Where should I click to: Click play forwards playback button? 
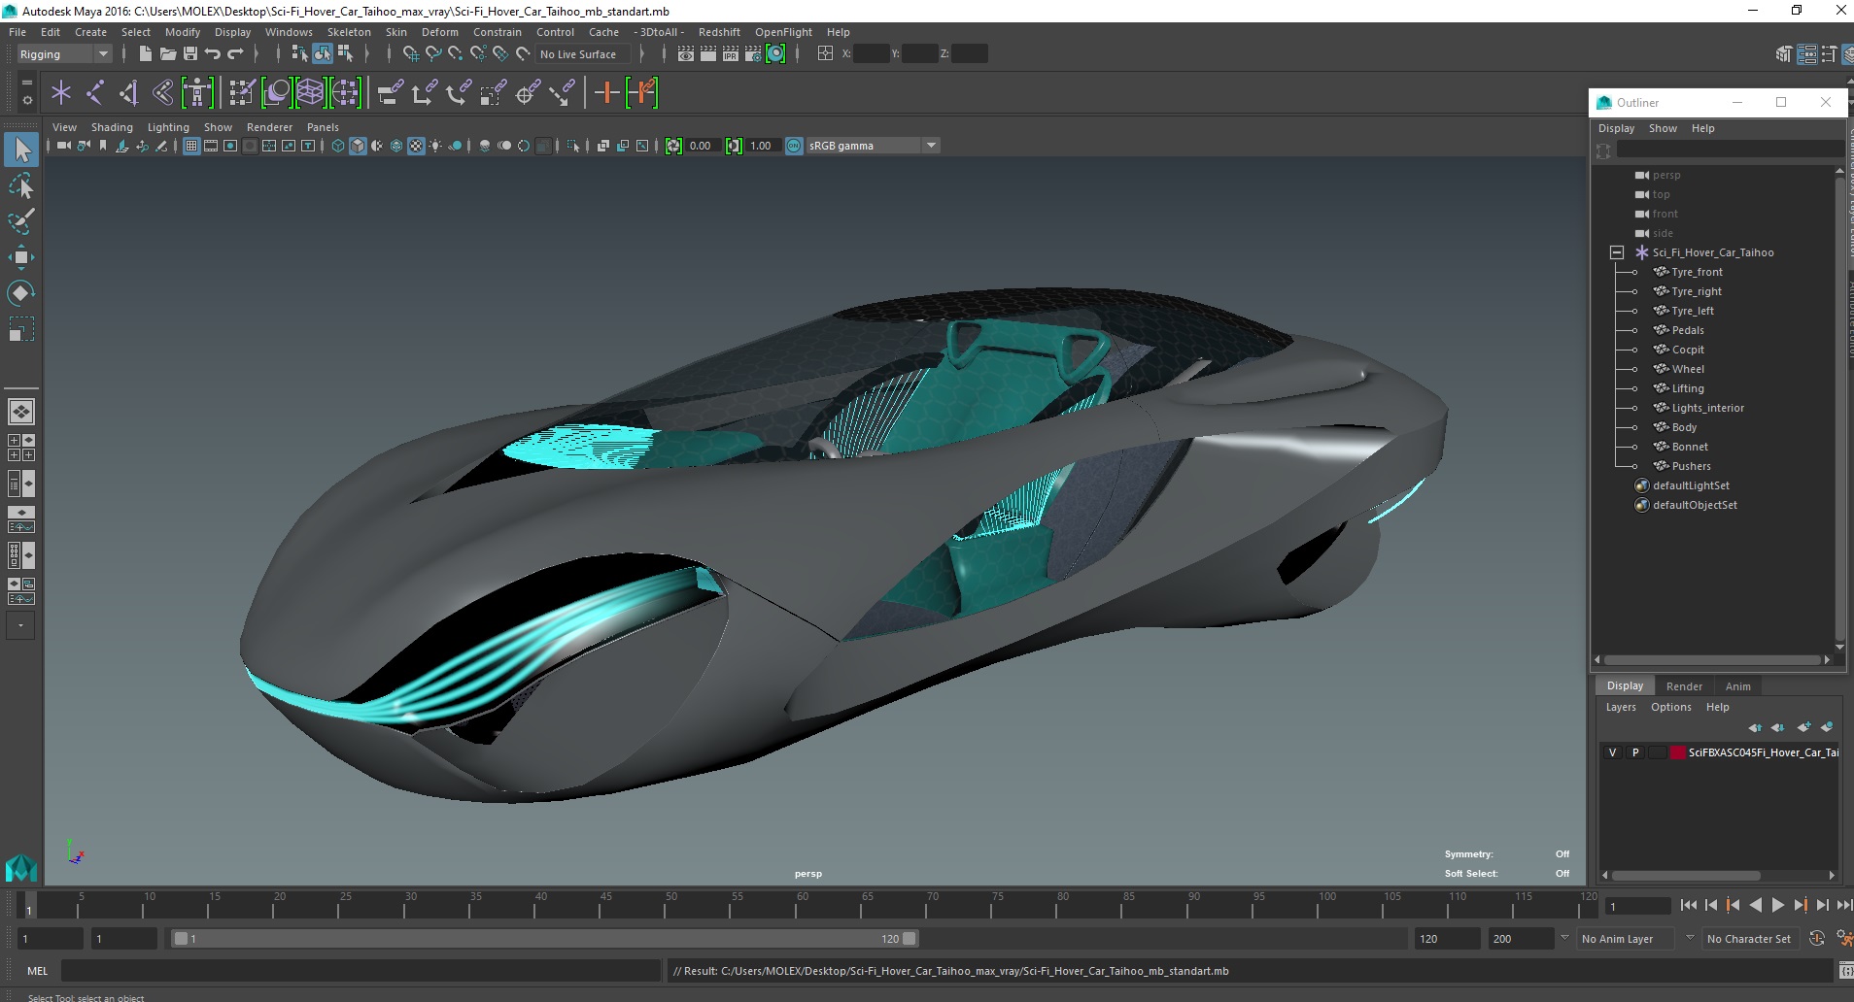[1777, 905]
